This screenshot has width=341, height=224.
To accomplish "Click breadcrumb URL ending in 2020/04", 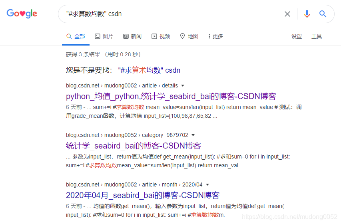I will pos(134,185).
